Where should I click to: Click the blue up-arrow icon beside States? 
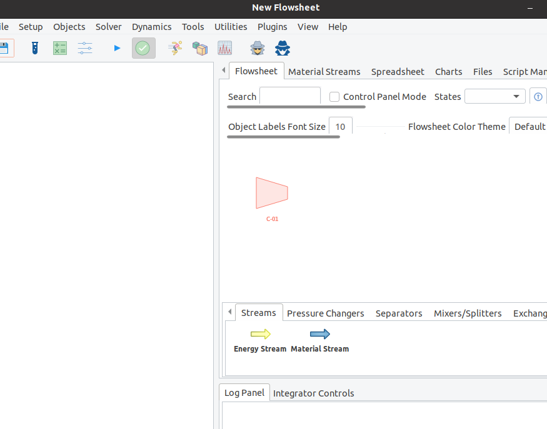point(538,97)
